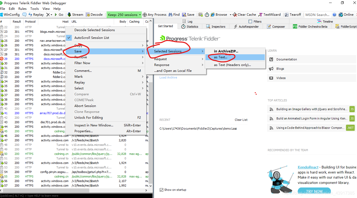This screenshot has width=357, height=198.
Task: Click the comment speech bubble icon in toolbar
Action: 24,15
